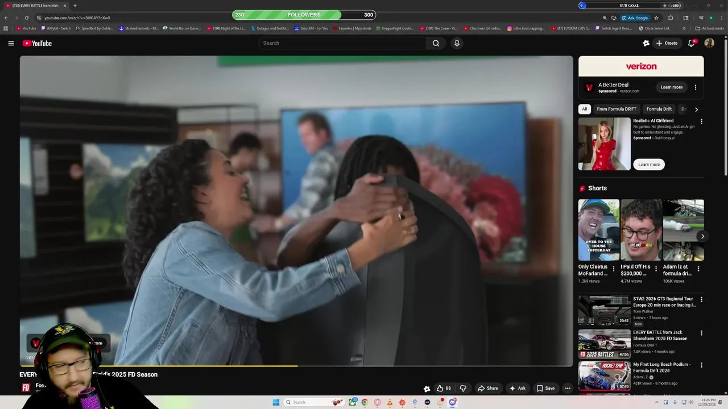The height and width of the screenshot is (409, 728).
Task: Click Learn more on Verizon ad
Action: (x=672, y=87)
